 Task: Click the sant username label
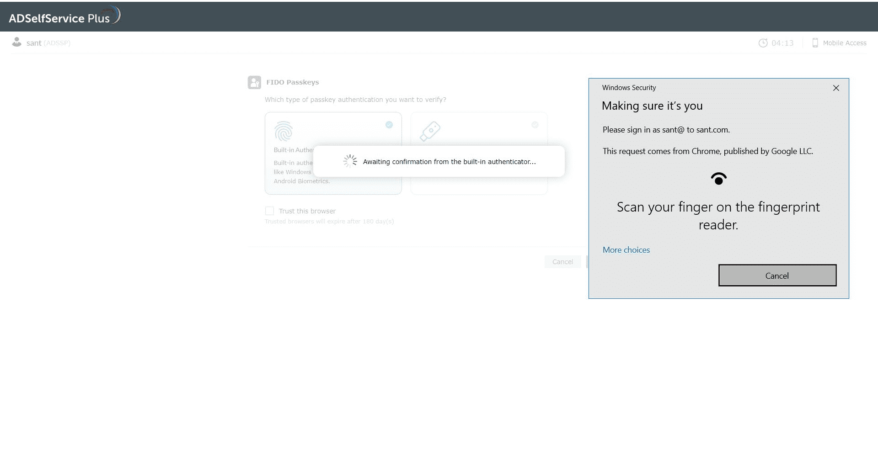pos(34,43)
